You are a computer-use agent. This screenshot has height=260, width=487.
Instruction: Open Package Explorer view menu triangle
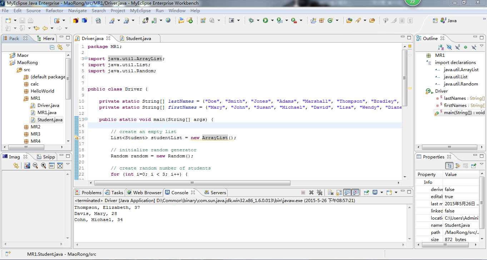point(68,46)
